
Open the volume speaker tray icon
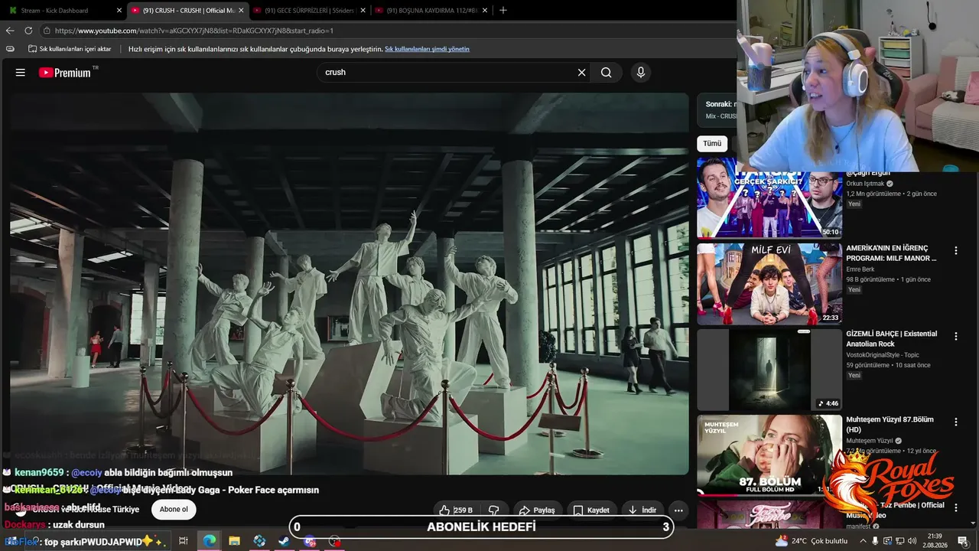click(x=912, y=541)
